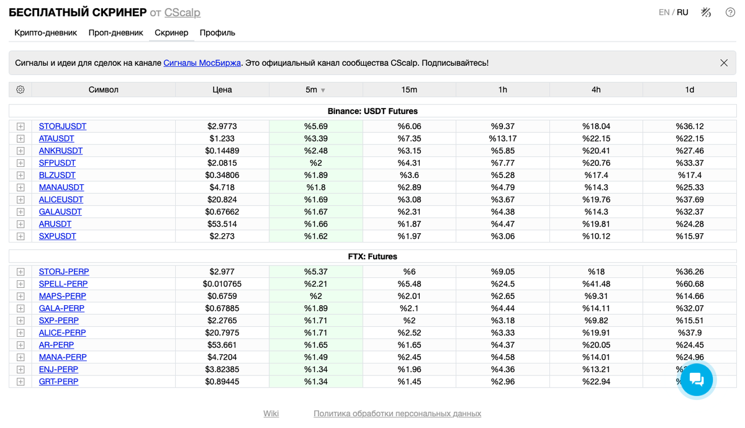Follow the Сигналы МосБиржа link

pyautogui.click(x=202, y=63)
